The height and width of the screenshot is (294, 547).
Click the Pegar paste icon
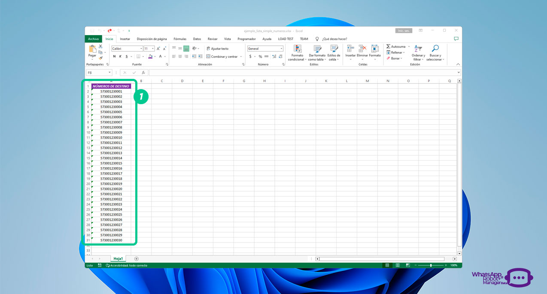(92, 49)
